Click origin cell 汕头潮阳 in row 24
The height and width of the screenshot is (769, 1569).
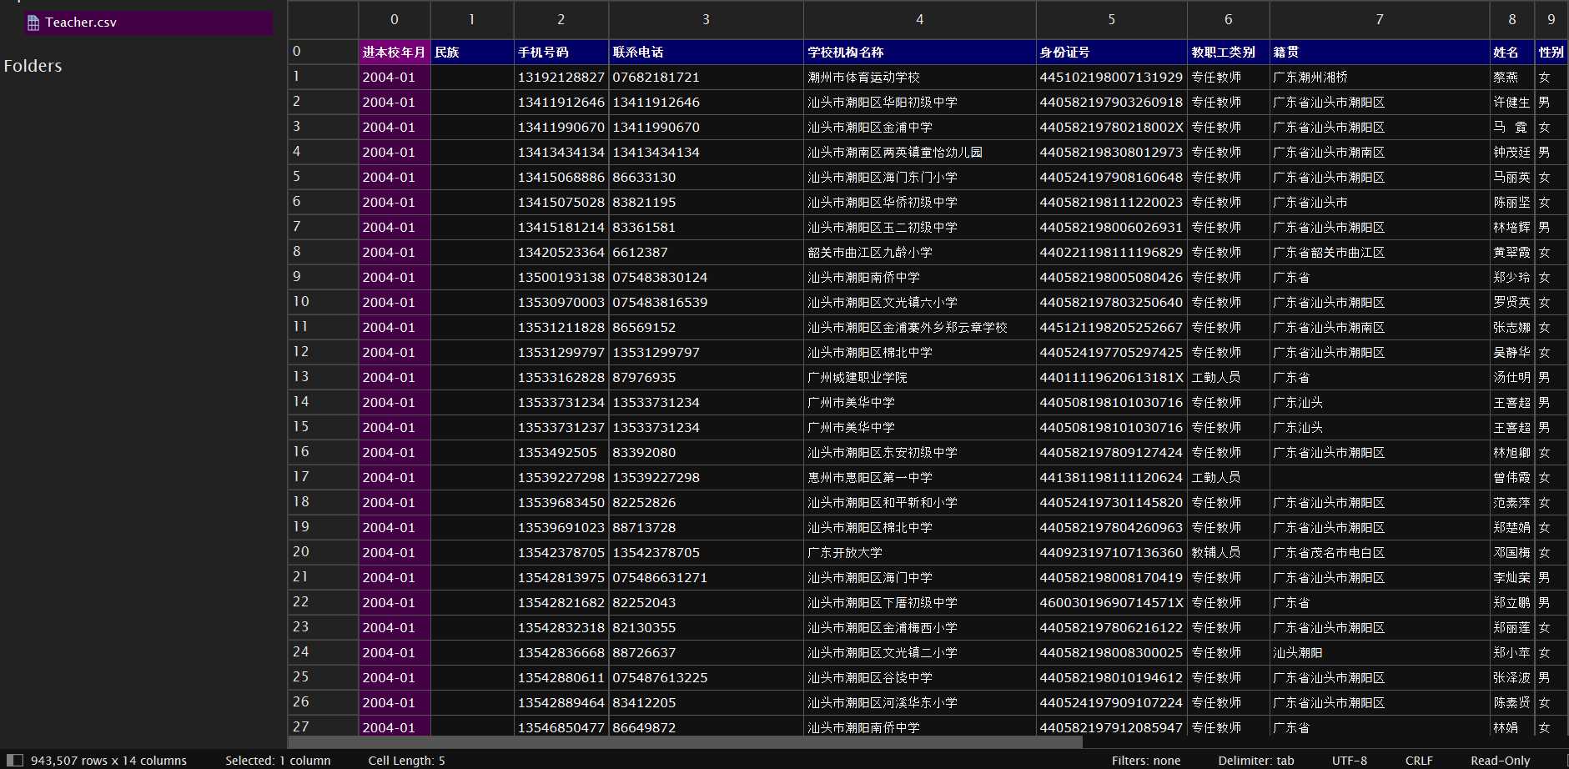point(1380,652)
